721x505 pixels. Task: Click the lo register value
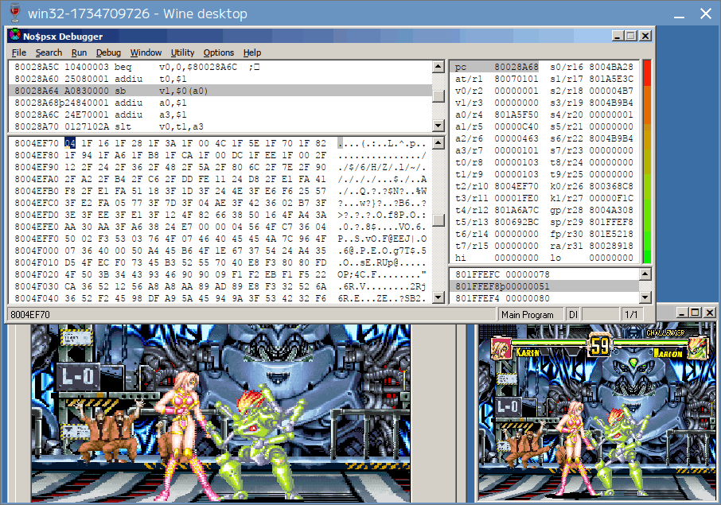(611, 258)
